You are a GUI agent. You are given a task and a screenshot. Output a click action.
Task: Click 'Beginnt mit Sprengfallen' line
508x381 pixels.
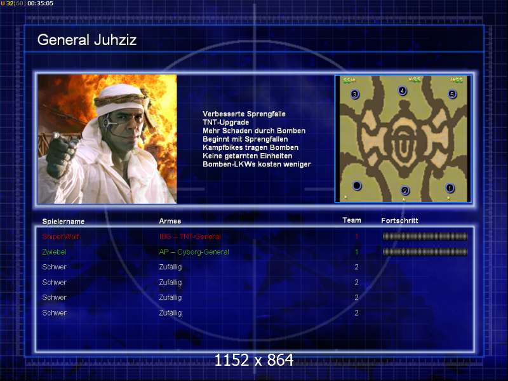[245, 139]
